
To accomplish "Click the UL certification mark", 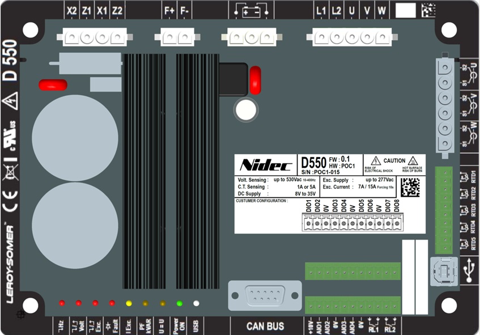I will (x=10, y=136).
